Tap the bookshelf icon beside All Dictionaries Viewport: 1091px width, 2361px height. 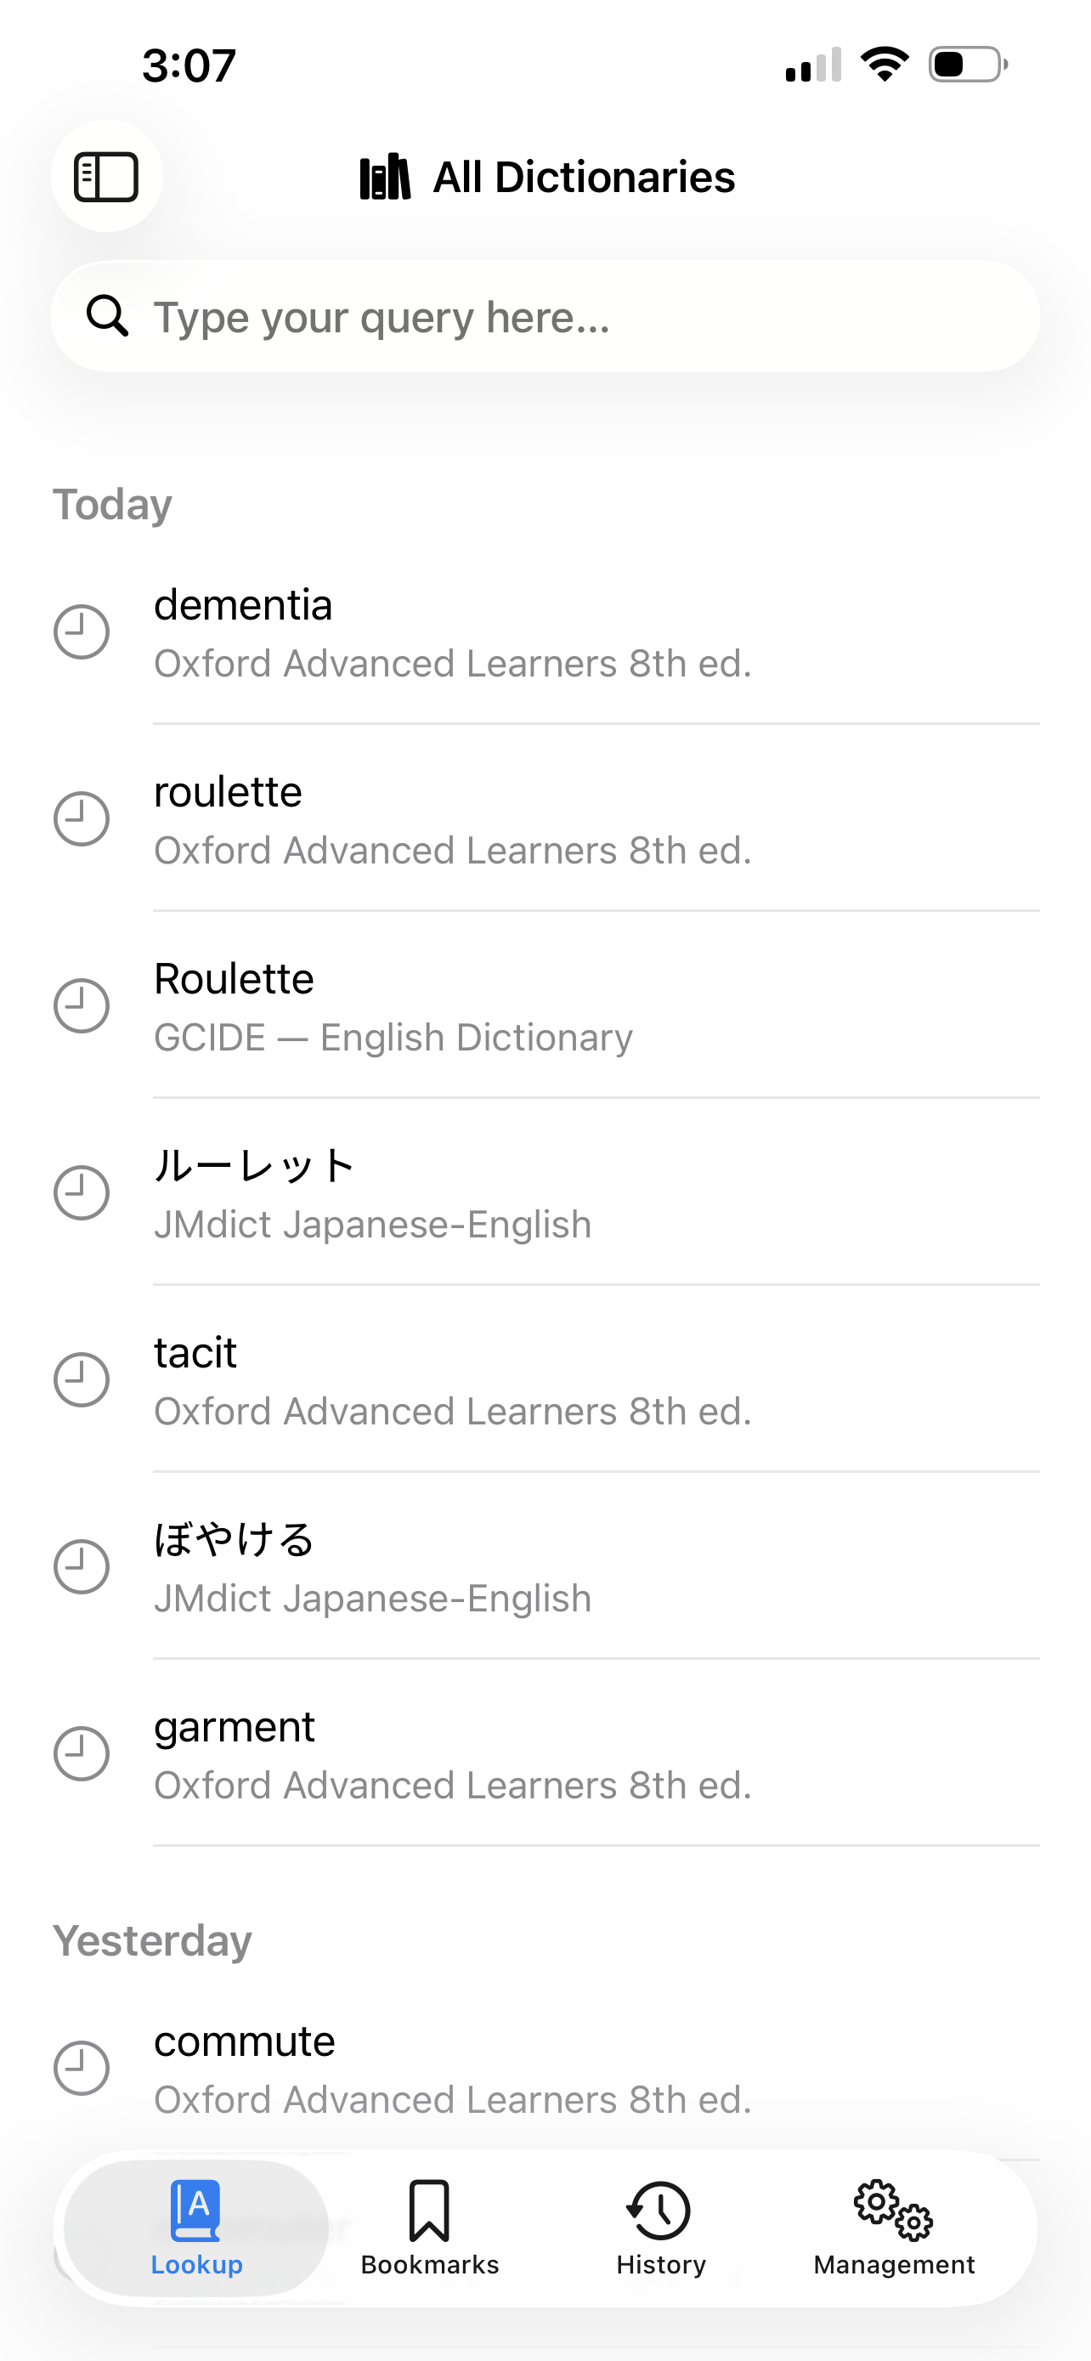pyautogui.click(x=385, y=177)
